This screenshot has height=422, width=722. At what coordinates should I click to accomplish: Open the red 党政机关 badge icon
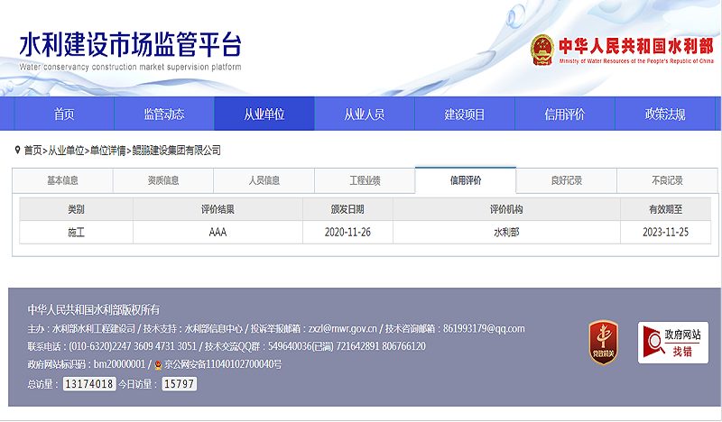[603, 343]
